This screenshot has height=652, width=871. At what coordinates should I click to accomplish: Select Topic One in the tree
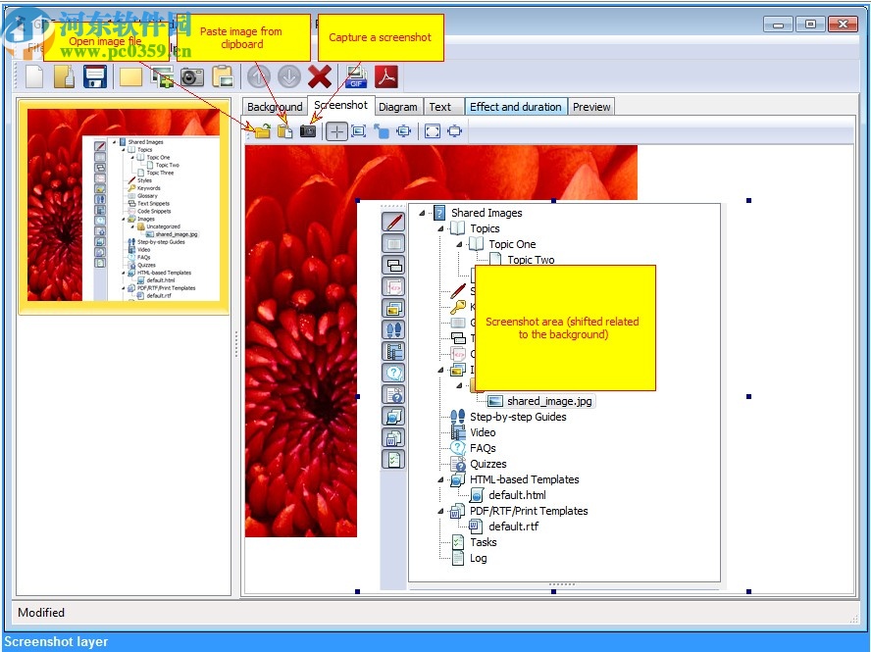coord(512,244)
